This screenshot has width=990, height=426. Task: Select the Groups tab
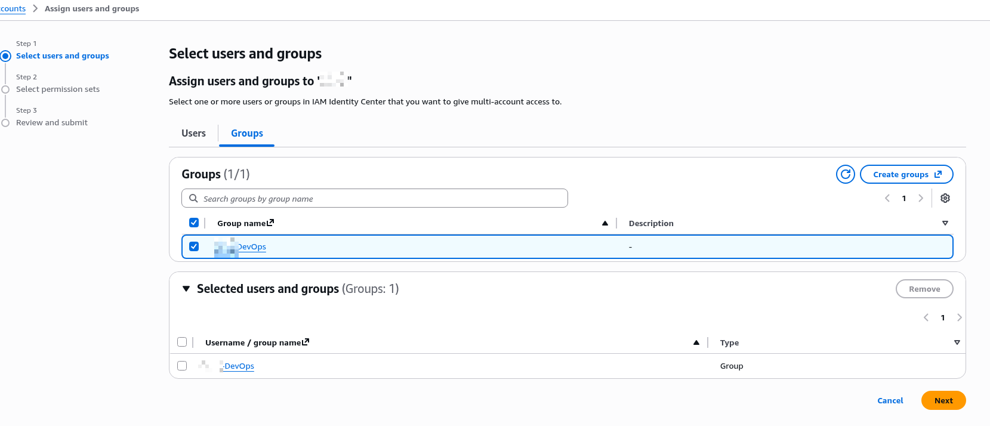pyautogui.click(x=246, y=134)
